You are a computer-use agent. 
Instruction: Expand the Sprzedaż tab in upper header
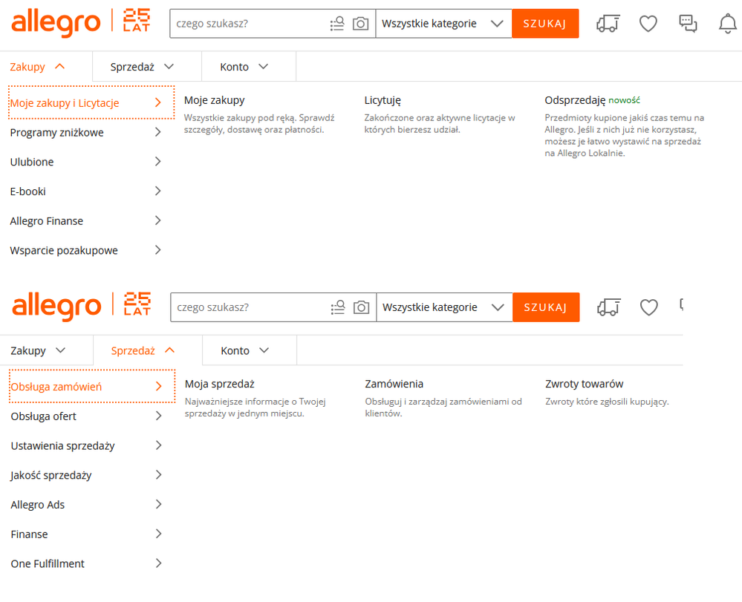pos(147,67)
